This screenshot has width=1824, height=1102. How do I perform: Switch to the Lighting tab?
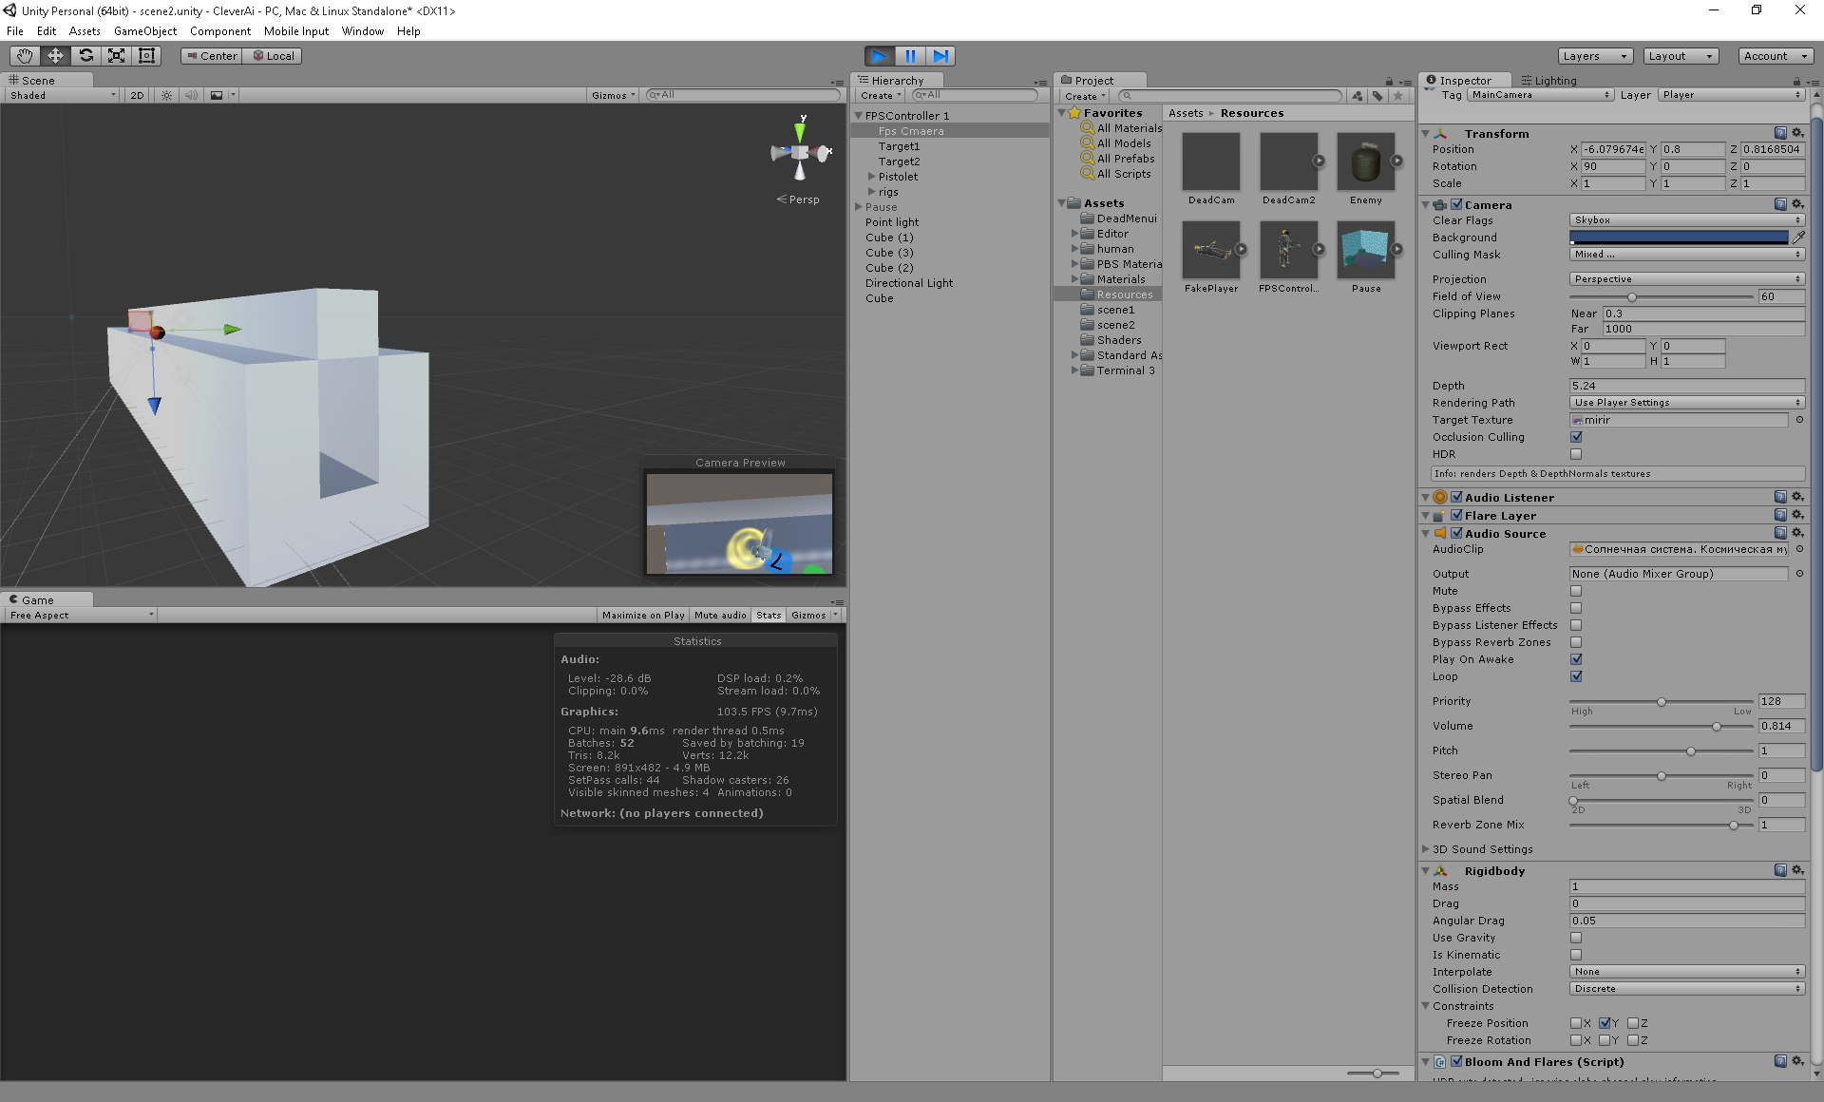click(1548, 81)
